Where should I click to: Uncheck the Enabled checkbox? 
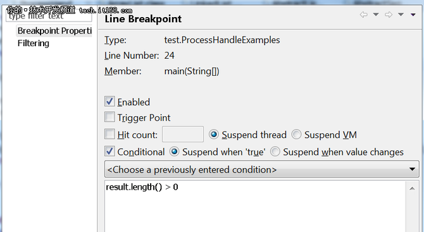click(x=109, y=102)
